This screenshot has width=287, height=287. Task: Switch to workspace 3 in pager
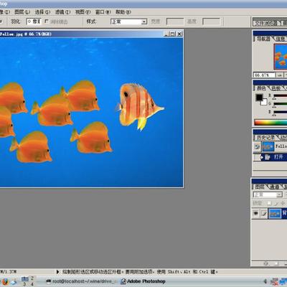tap(24, 284)
